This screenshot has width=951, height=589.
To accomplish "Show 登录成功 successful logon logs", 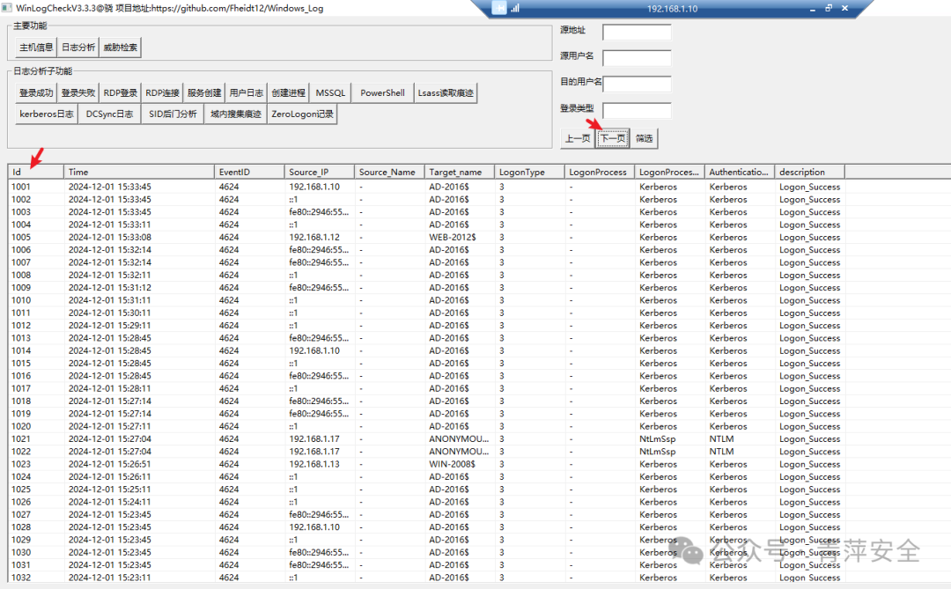I will click(x=36, y=92).
